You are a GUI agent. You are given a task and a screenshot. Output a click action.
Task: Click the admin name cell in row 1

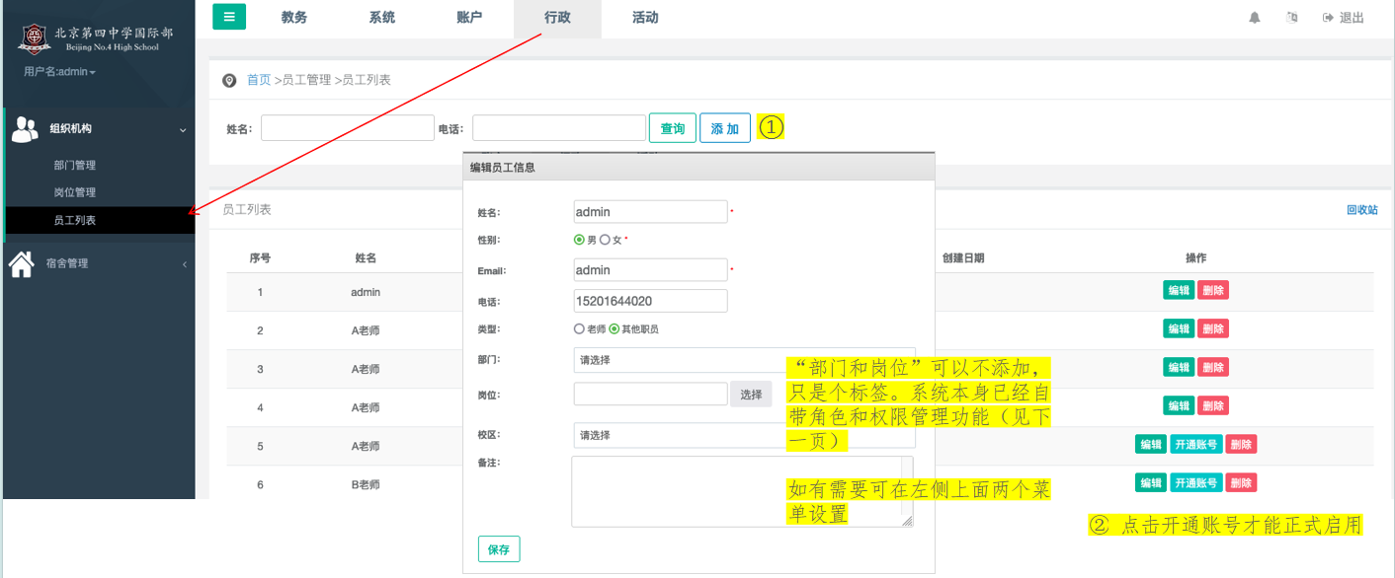point(366,292)
